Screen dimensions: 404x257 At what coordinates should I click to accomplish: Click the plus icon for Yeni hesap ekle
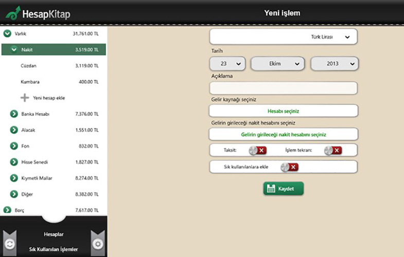pos(25,98)
